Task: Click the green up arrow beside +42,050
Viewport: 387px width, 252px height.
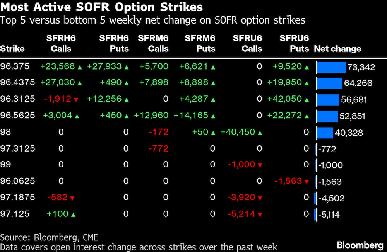Action: pos(307,100)
